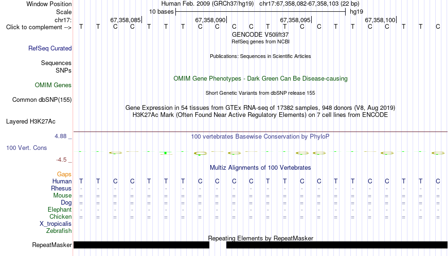Select the Rhesus alignment row label
Image resolution: width=448 pixels, height=256 pixels.
[x=61, y=189]
